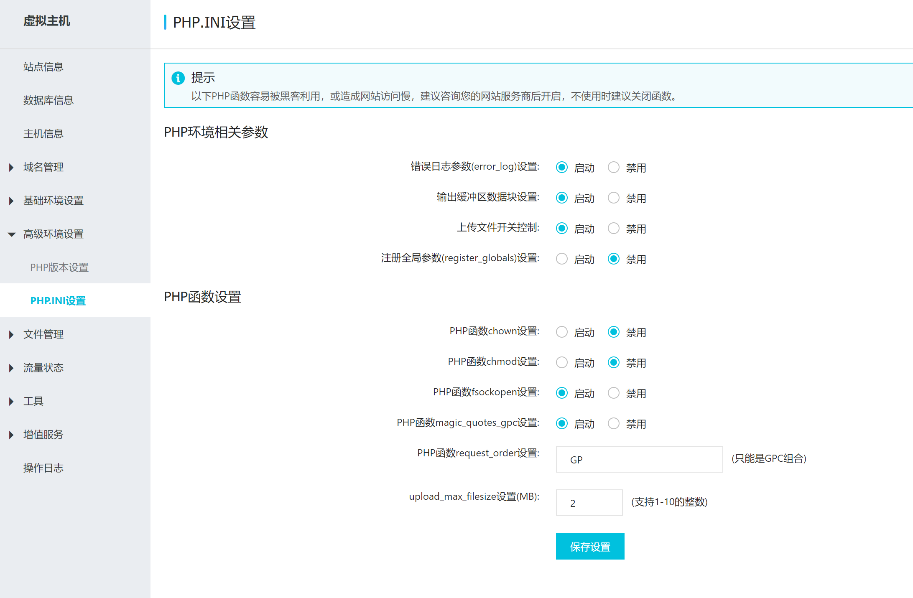Viewport: 913px width, 598px height.
Task: Enable error_log 启动 radio button
Action: 562,168
